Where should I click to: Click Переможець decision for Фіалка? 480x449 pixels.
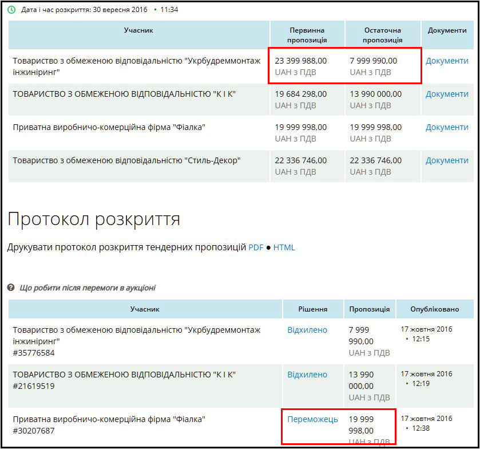tap(312, 419)
